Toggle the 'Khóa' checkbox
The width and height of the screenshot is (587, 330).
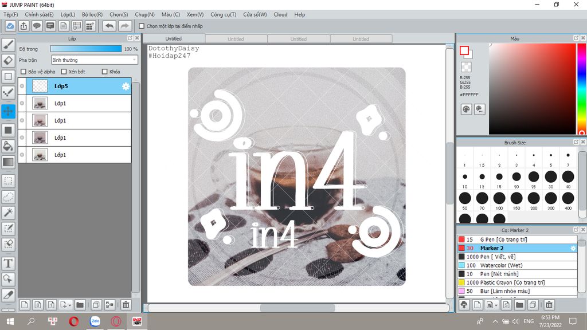pyautogui.click(x=105, y=72)
